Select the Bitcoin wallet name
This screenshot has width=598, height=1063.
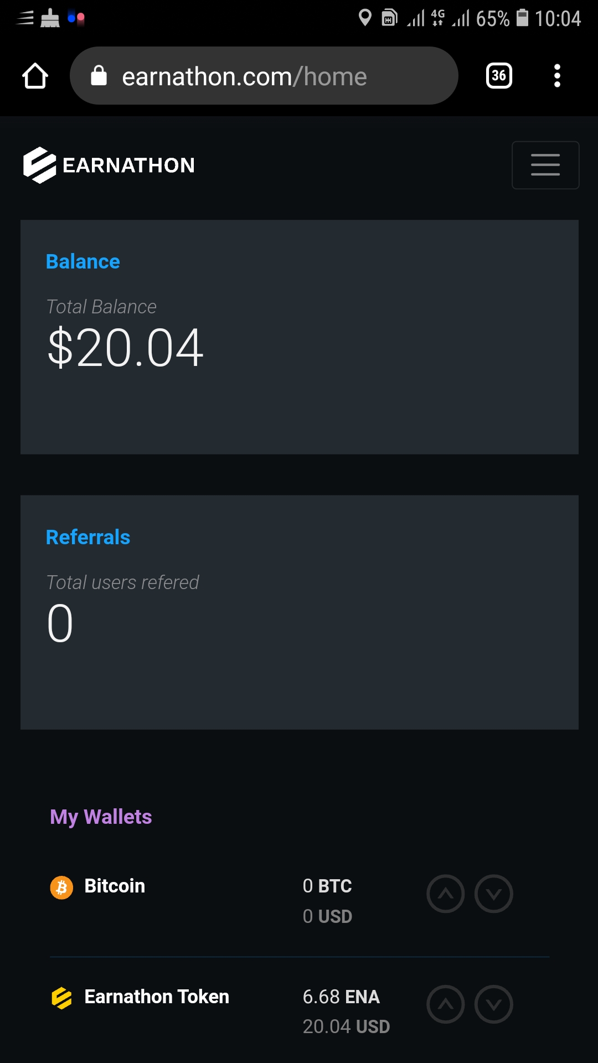tap(115, 886)
